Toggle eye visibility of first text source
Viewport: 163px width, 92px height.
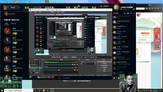(40, 61)
